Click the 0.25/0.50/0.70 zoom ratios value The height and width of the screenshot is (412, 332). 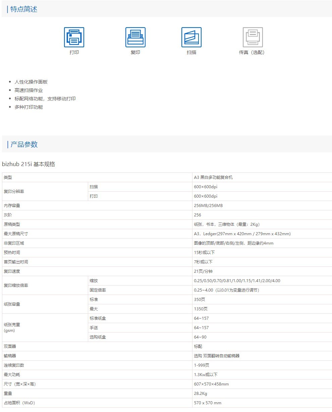[237, 281]
